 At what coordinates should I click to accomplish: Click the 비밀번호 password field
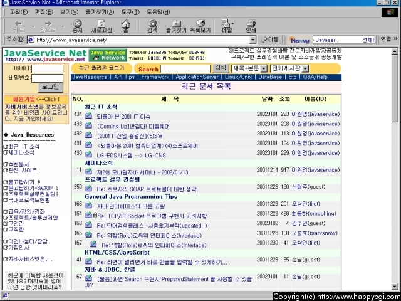[x=48, y=78]
